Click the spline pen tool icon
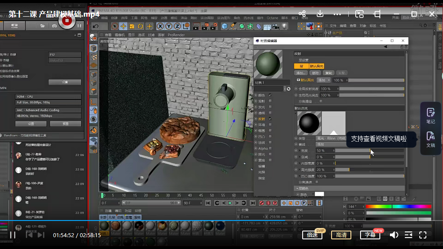443x249 pixels. [x=233, y=27]
